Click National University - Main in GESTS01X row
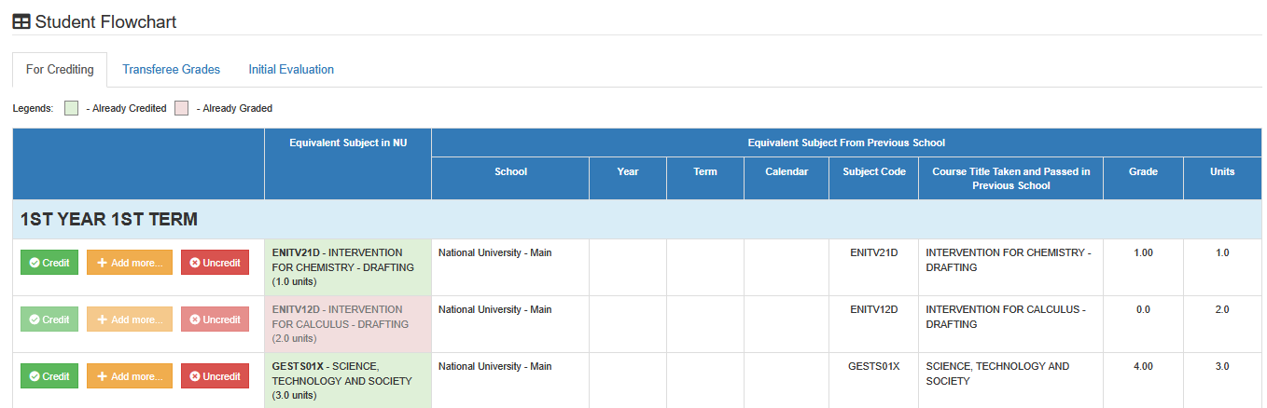 tap(494, 366)
